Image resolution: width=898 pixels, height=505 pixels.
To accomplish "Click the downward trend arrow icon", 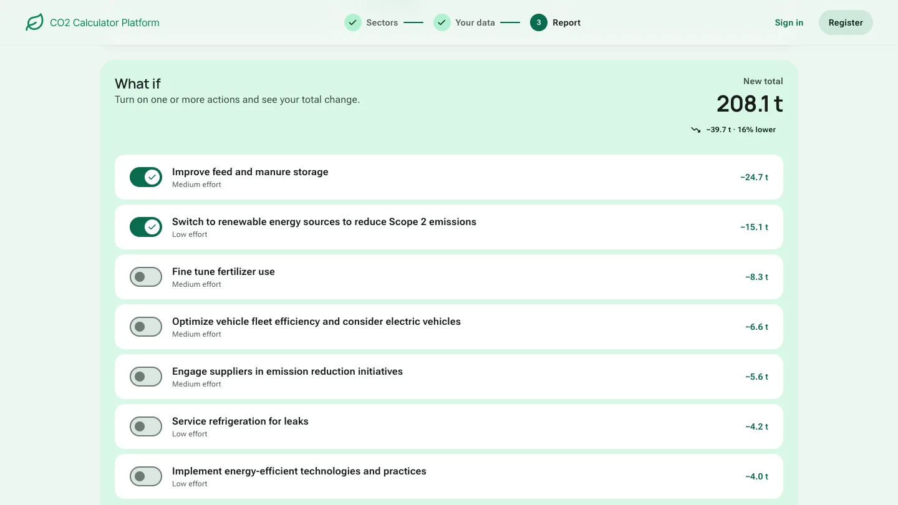I will coord(696,130).
